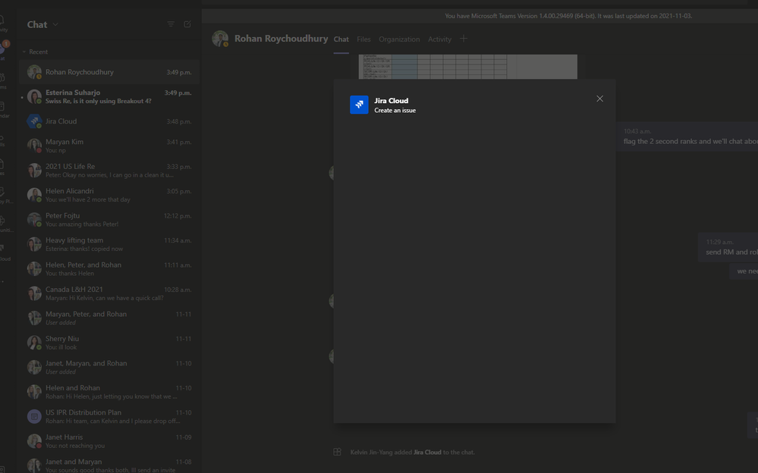758x473 pixels.
Task: Select the Maryan, Peter, and Rohan chat
Action: 109,318
